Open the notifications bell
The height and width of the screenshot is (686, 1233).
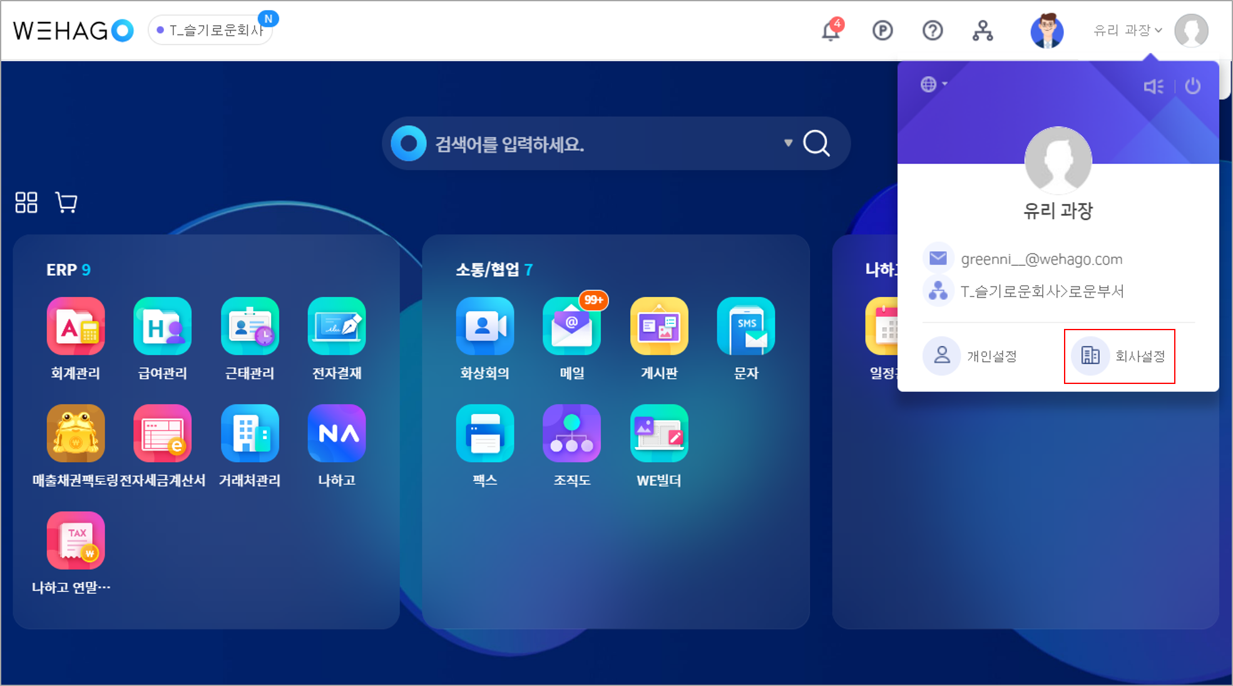pos(831,30)
